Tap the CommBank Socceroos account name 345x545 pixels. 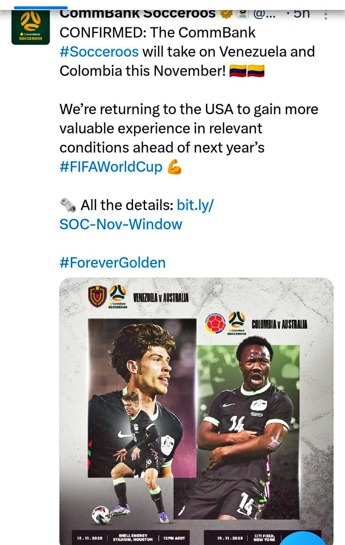[138, 14]
